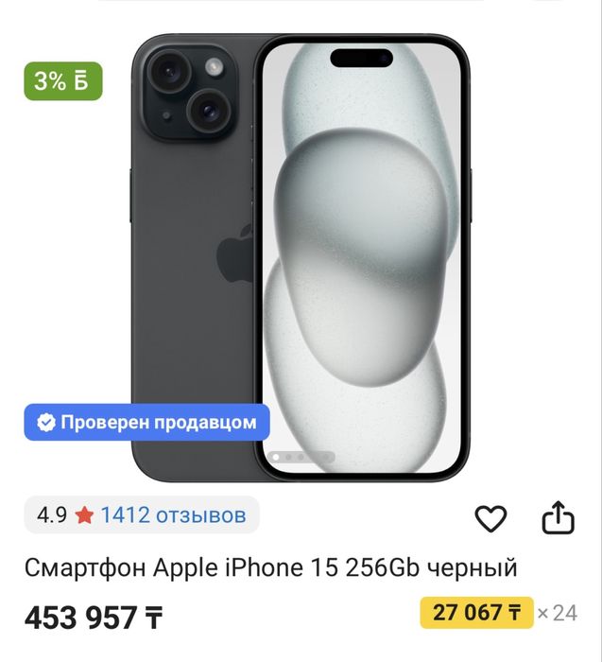The image size is (602, 662).
Task: Tap the green 3% Б bonus badge
Action: point(63,81)
